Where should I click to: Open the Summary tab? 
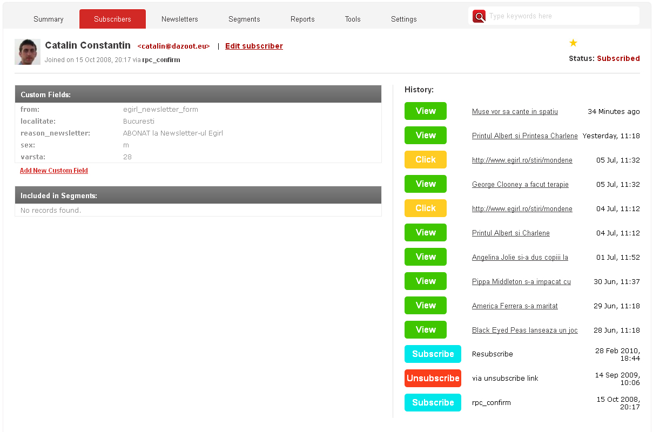click(x=49, y=19)
